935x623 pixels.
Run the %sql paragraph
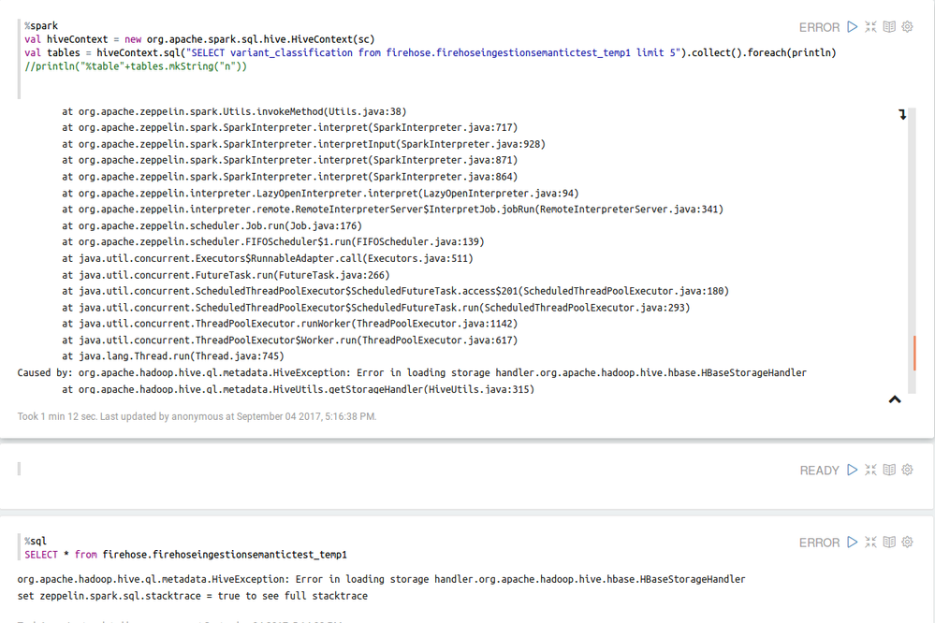pyautogui.click(x=850, y=542)
